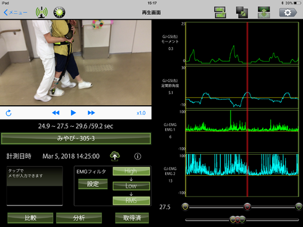Viewport: 303px width, 227px height.
Task: Tap the GJ-GS(右) 足関節角度 graph
Action: 242,87
